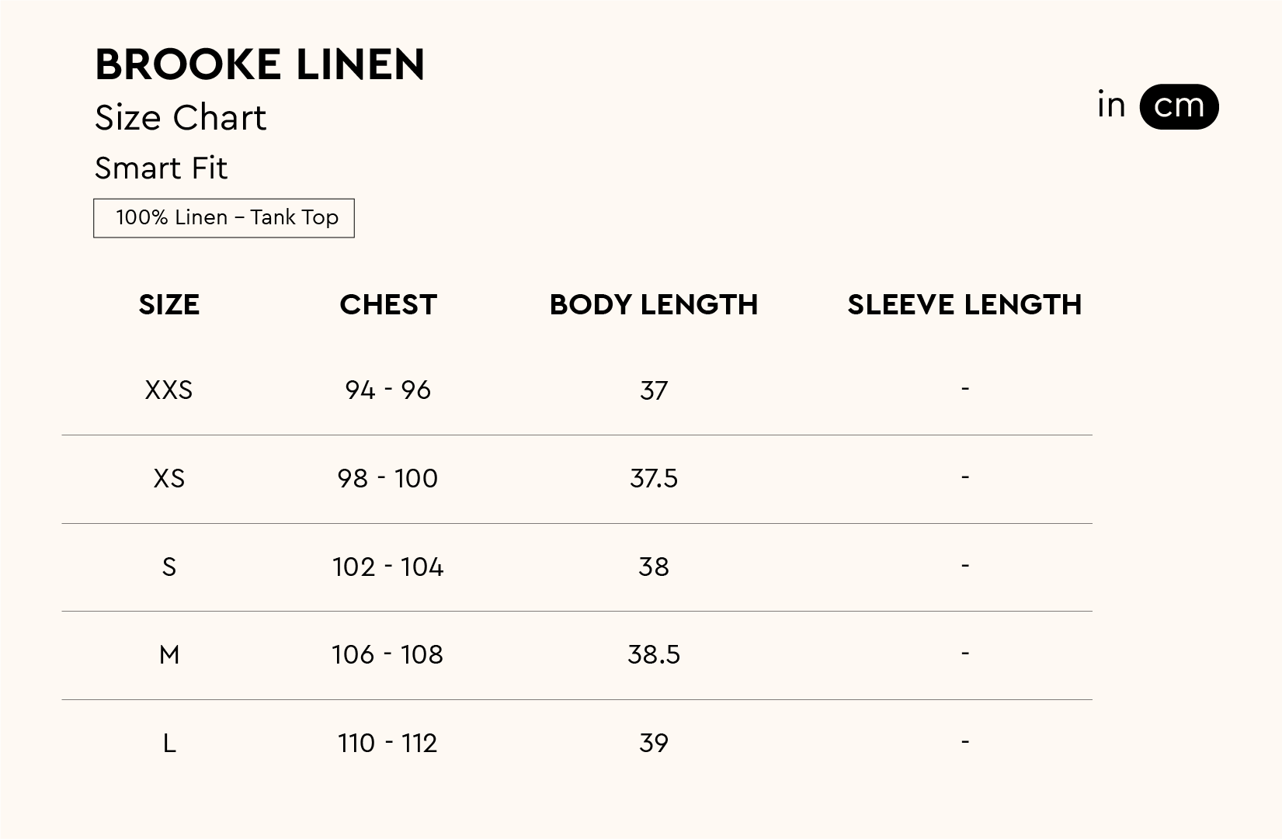Click the CHEST column header
Viewport: 1282px width, 839px height.
click(388, 305)
